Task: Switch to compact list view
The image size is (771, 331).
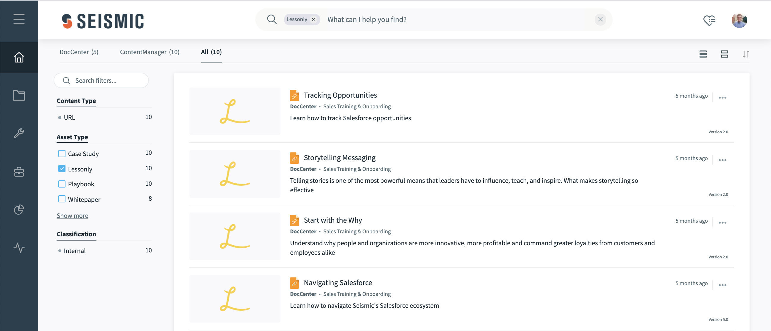Action: [703, 54]
